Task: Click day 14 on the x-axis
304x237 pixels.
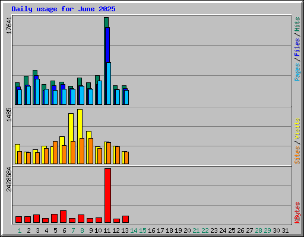Action: [x=134, y=230]
